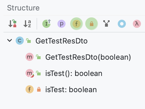
Task: Click the Group Methods by Defining Type icon
Action: click(106, 23)
